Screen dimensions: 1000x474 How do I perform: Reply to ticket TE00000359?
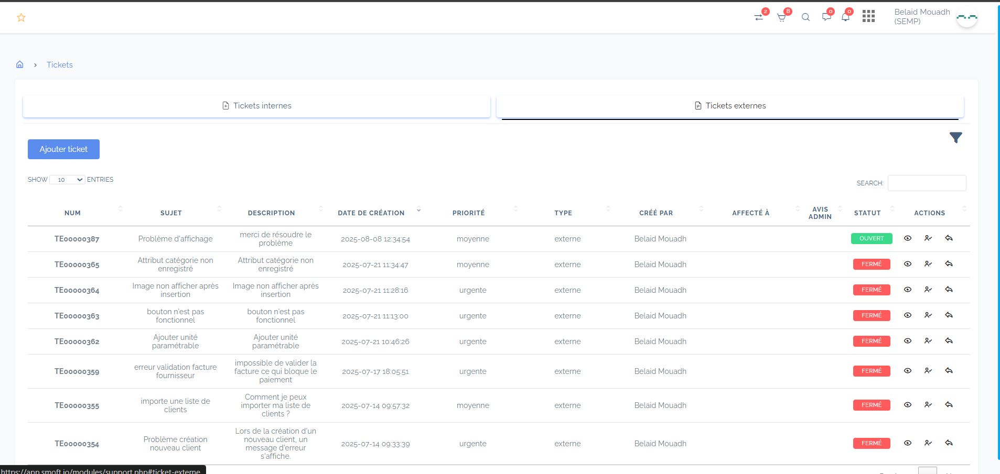click(949, 371)
